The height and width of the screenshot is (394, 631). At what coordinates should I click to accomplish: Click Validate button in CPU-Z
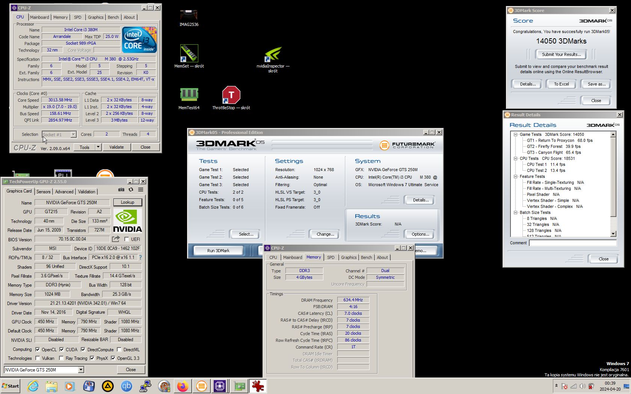click(x=116, y=147)
